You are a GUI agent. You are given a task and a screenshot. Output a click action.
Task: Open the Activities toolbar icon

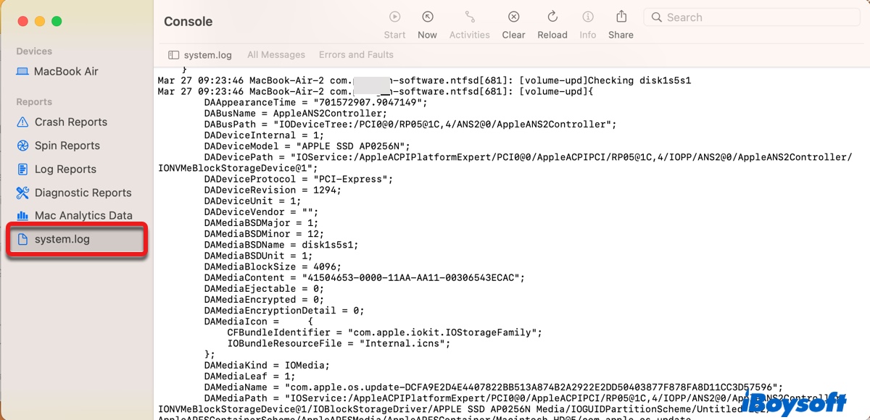470,17
